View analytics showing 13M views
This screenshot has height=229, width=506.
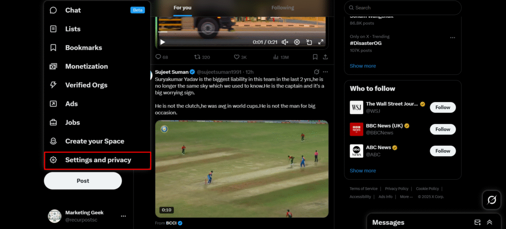(x=281, y=57)
